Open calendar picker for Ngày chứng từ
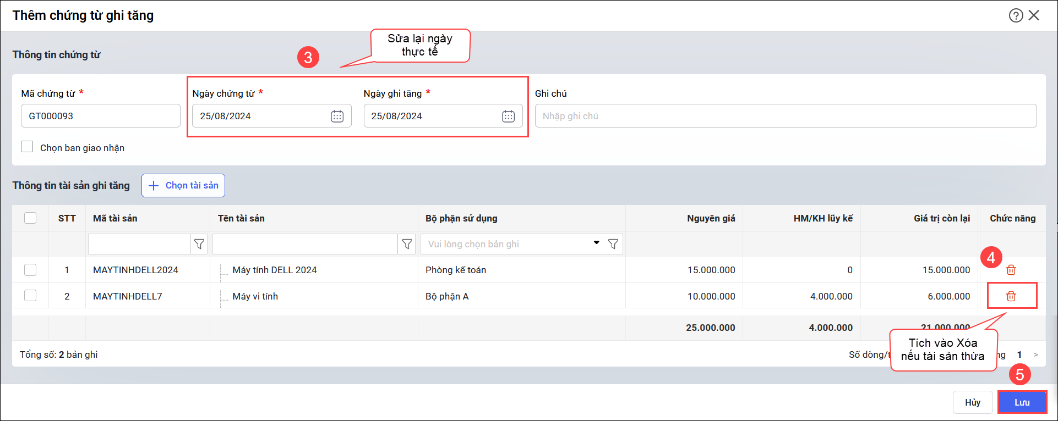 [x=337, y=116]
